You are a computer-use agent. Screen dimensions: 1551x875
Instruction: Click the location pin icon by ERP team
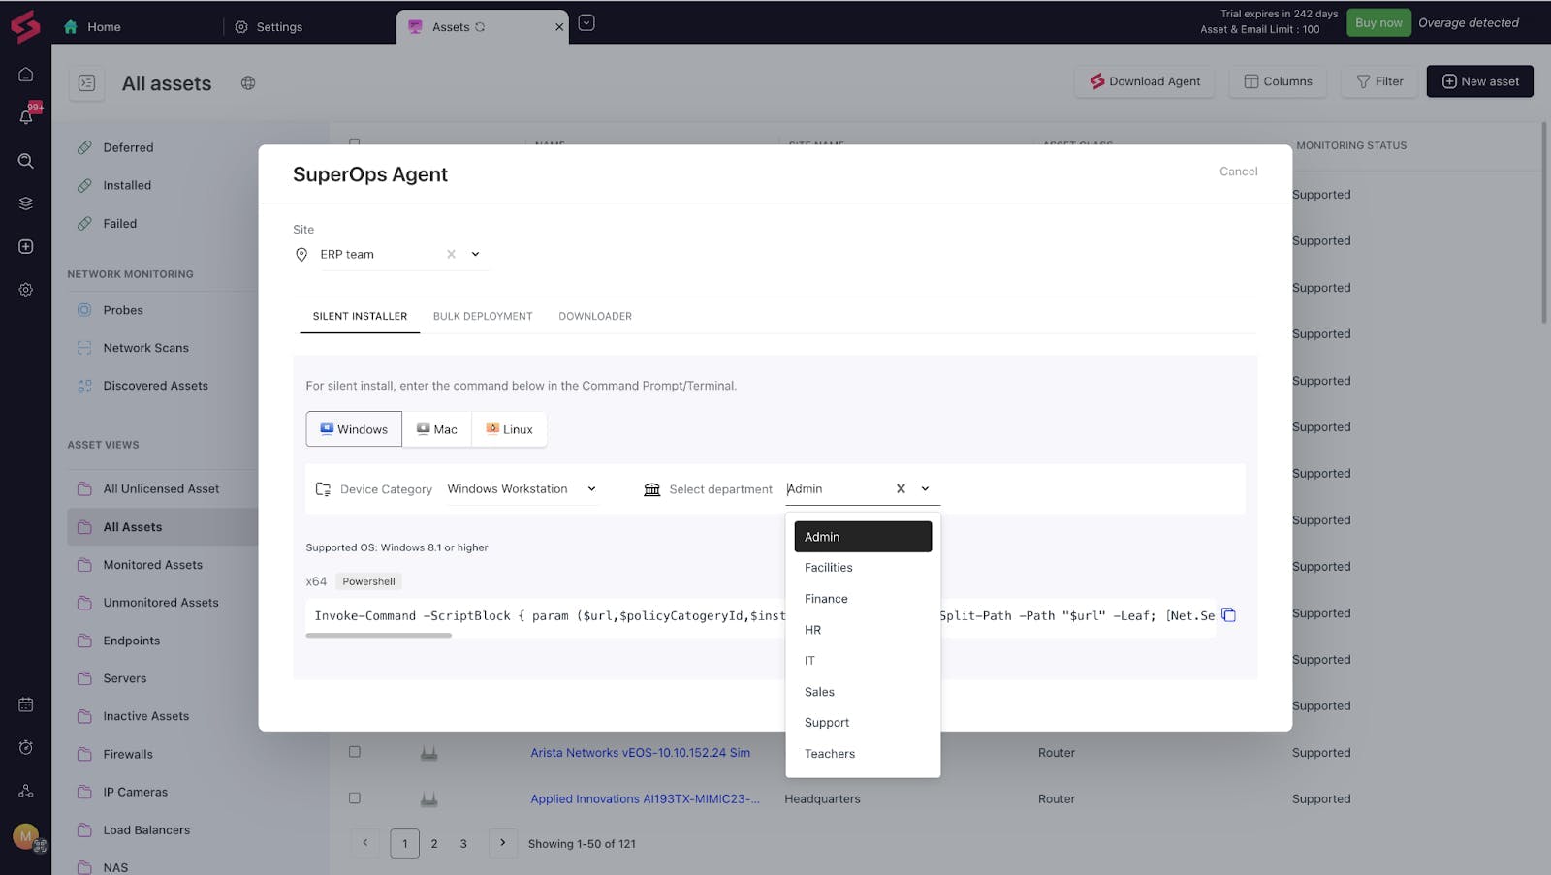[301, 254]
